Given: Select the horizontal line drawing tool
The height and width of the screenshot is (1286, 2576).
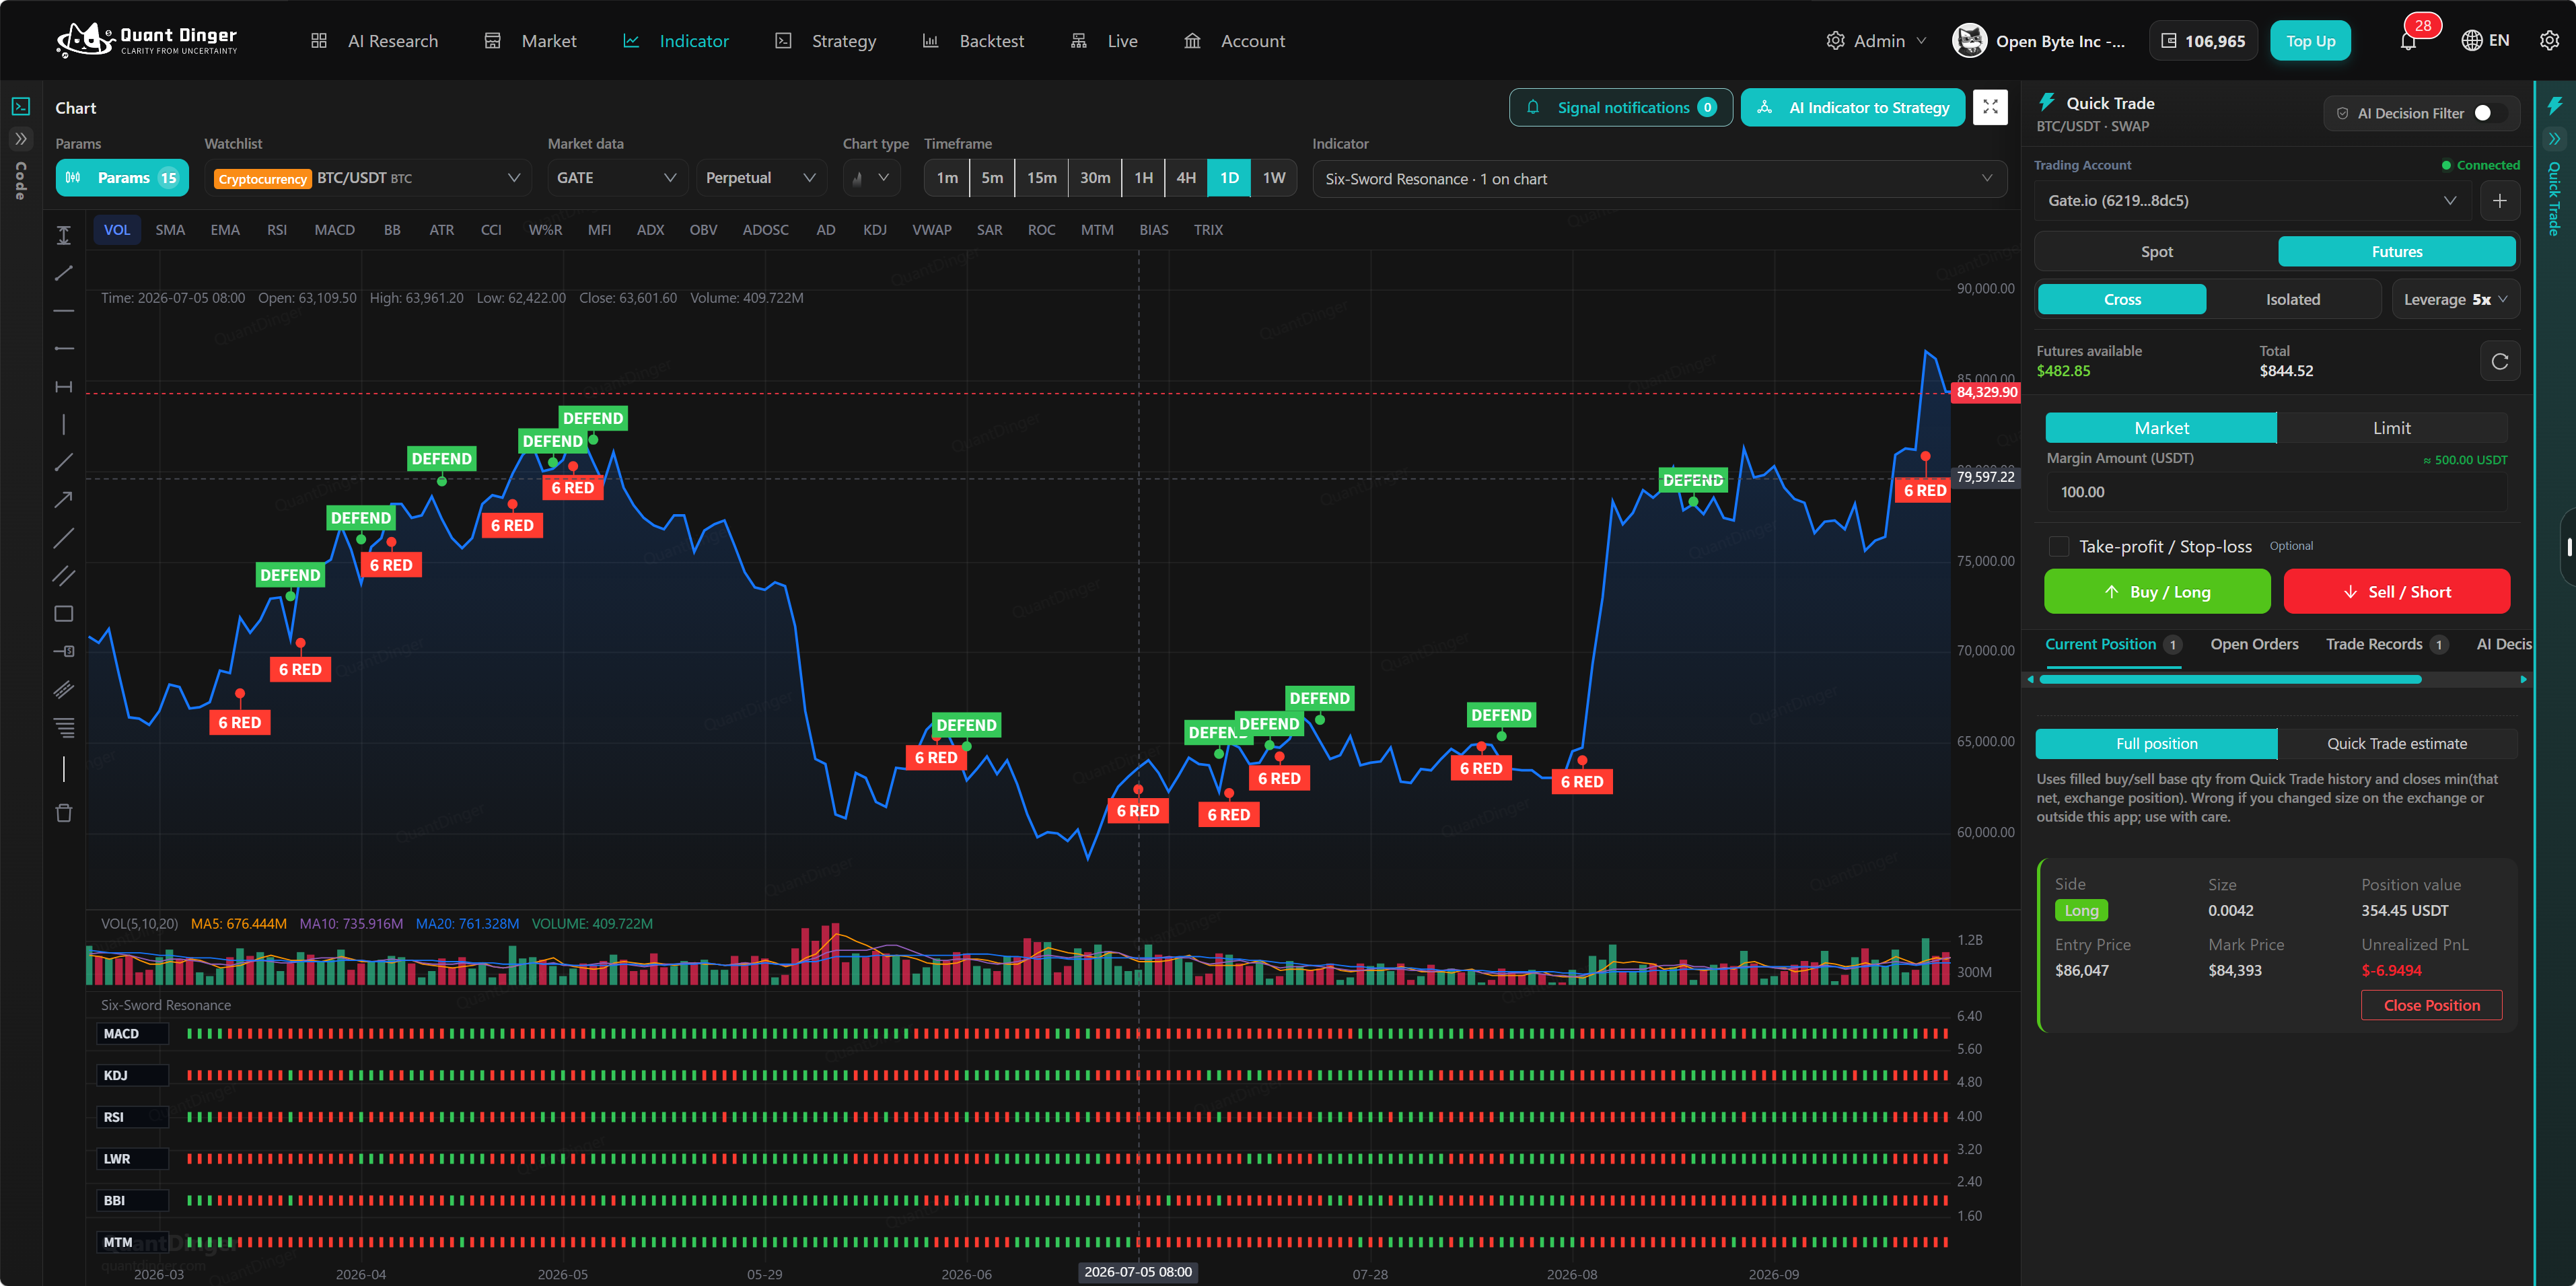Looking at the screenshot, I should (x=64, y=311).
